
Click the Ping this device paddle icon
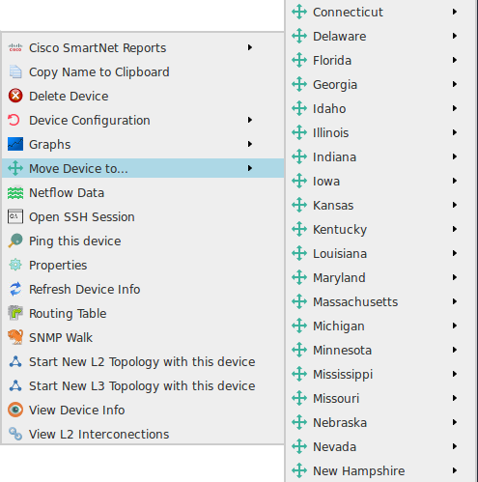click(15, 241)
